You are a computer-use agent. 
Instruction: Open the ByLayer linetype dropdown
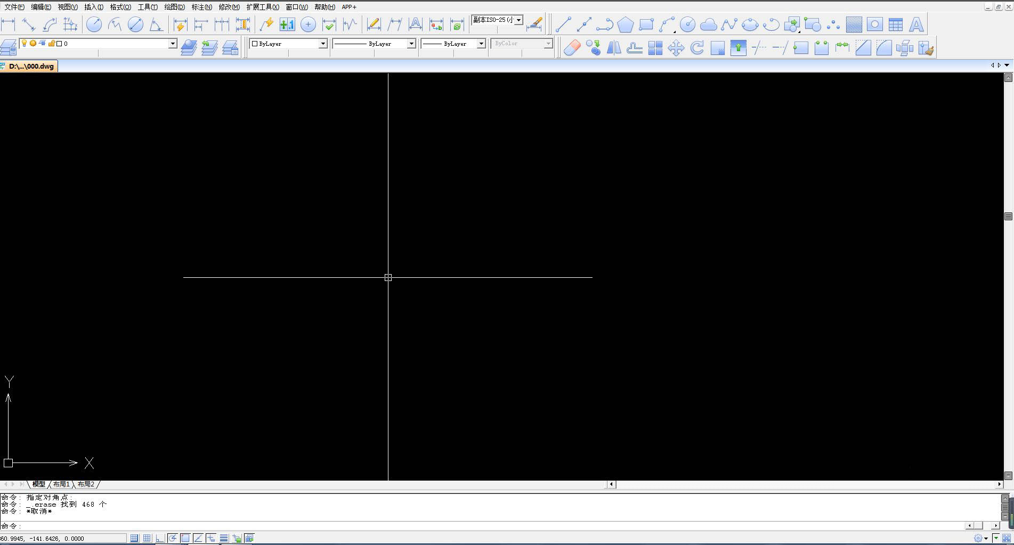[x=411, y=44]
